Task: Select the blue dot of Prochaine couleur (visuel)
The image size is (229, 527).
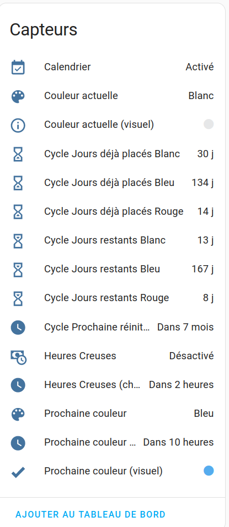Action: (x=209, y=471)
